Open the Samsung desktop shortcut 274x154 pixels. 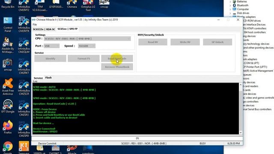click(24, 148)
